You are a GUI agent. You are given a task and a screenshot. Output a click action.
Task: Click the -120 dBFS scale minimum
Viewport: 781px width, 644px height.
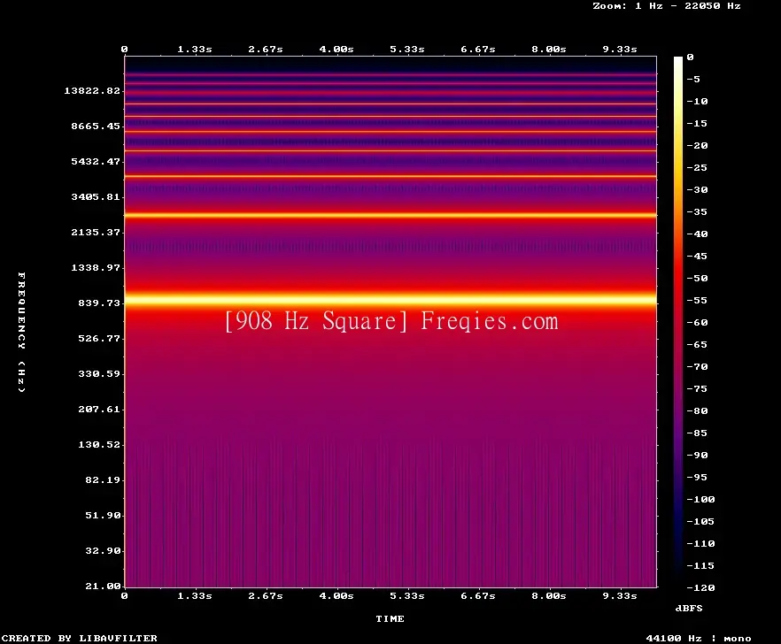pyautogui.click(x=700, y=587)
